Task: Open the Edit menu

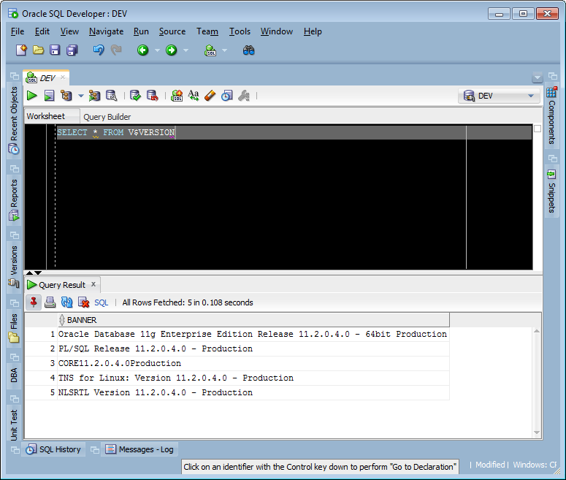Action: click(42, 31)
